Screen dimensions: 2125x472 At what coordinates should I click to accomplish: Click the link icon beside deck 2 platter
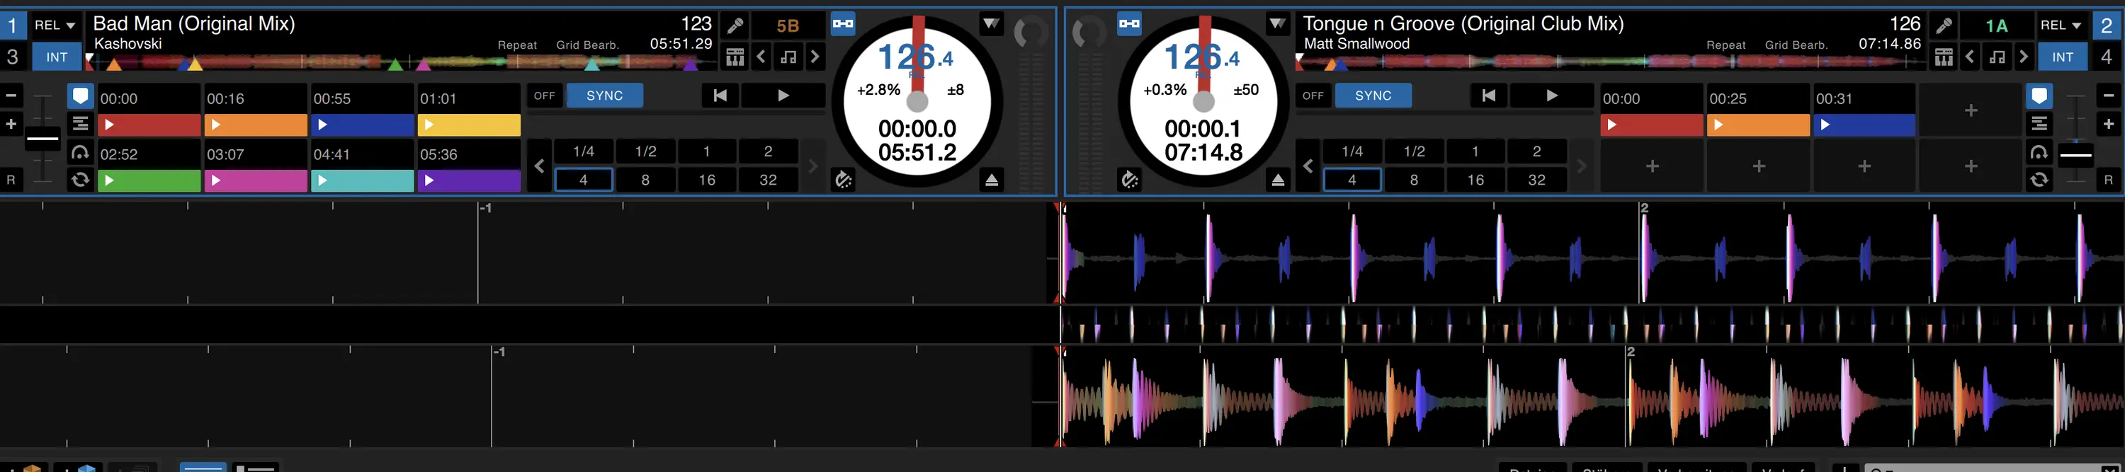(x=1128, y=24)
